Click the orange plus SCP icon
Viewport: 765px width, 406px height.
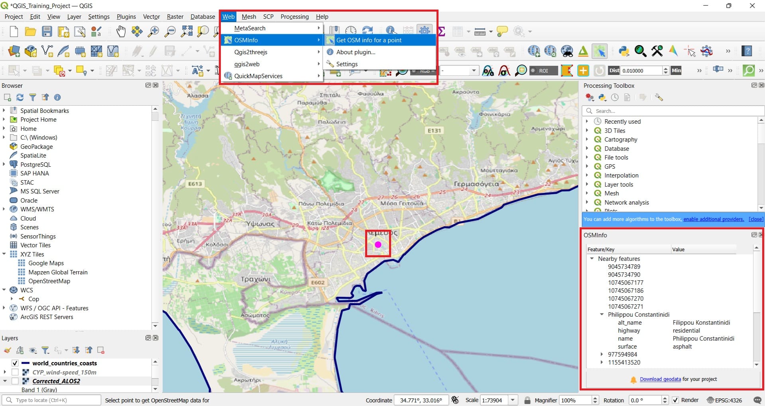(583, 71)
